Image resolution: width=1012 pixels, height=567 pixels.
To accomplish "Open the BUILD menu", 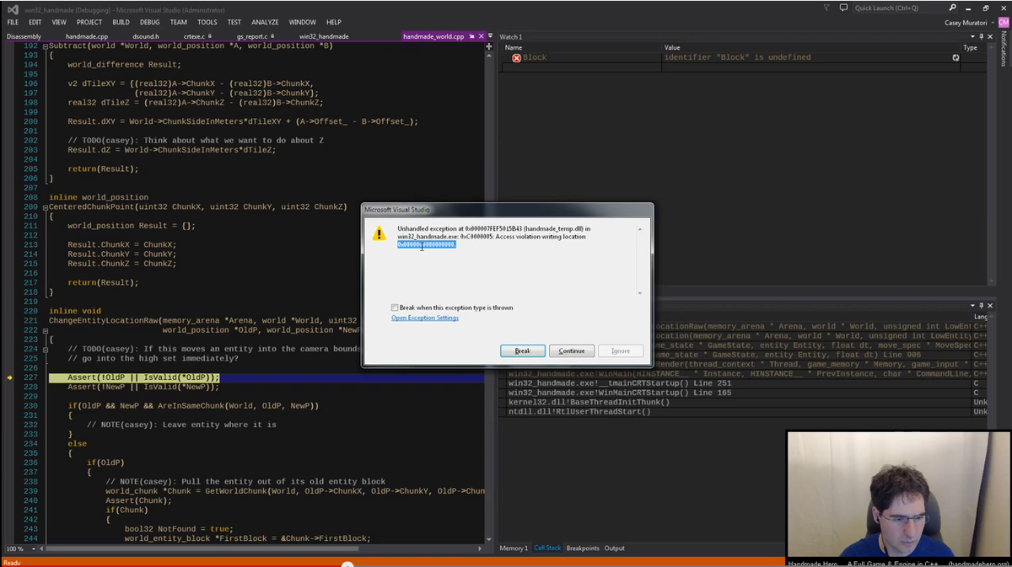I will (x=121, y=23).
